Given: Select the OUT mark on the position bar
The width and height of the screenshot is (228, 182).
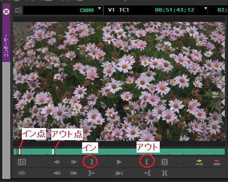Looking at the screenshot, I should click(x=54, y=152).
